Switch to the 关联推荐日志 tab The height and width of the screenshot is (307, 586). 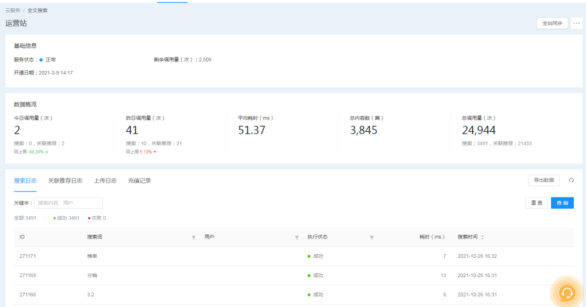coord(65,181)
